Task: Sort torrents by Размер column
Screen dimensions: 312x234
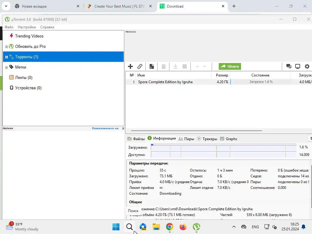Action: click(221, 75)
